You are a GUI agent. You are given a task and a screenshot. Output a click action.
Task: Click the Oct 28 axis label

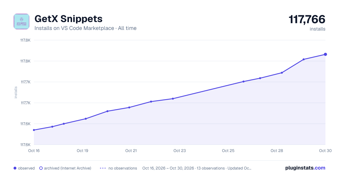[x=277, y=151]
